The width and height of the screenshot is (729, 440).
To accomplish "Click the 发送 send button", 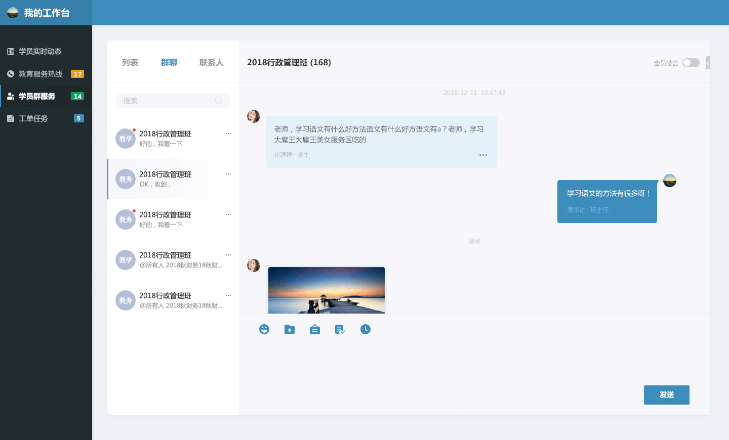I will coord(666,395).
